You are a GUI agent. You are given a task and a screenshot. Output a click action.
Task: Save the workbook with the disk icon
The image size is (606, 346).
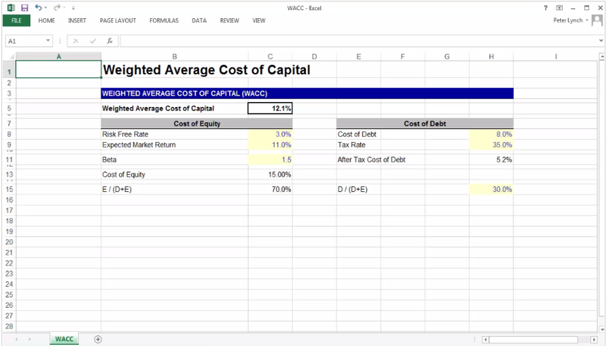pos(25,8)
